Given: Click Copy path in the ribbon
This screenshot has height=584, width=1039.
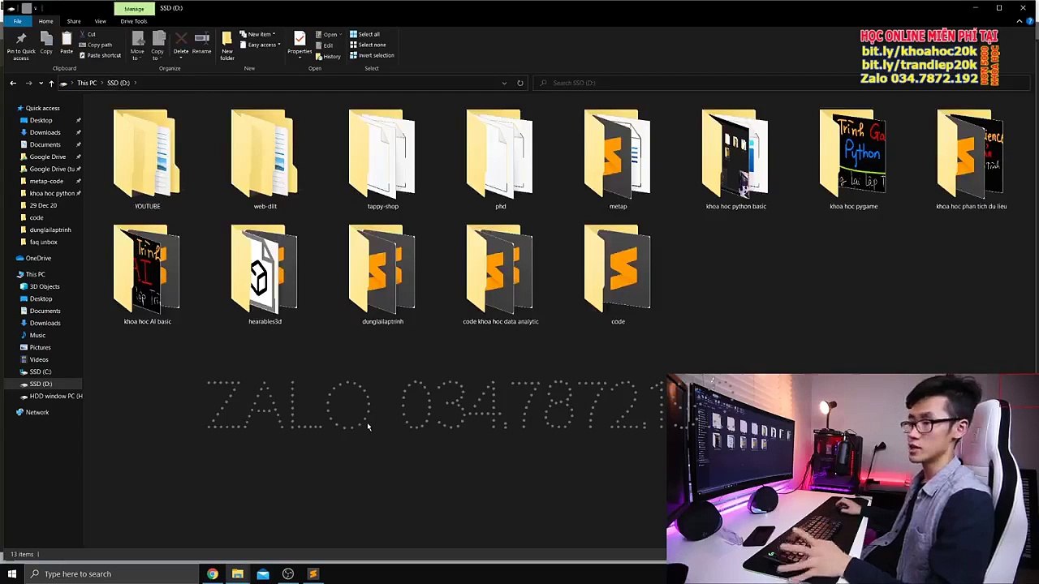Looking at the screenshot, I should pos(96,45).
